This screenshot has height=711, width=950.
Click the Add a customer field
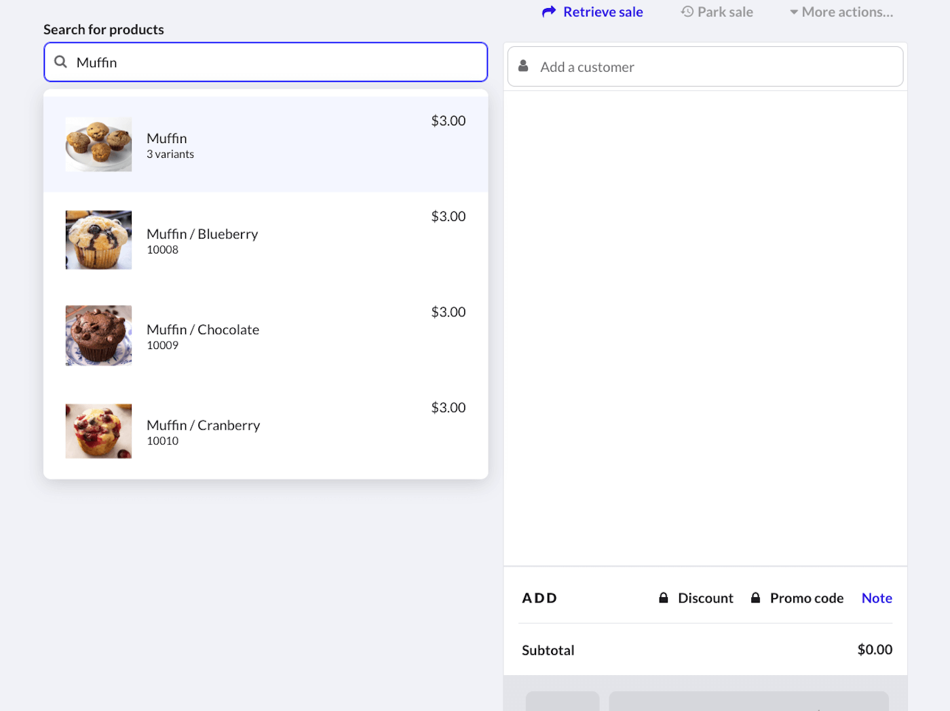(x=712, y=67)
